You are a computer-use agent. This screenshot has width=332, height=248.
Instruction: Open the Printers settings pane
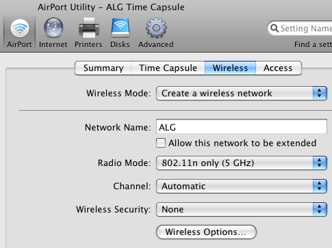point(88,33)
